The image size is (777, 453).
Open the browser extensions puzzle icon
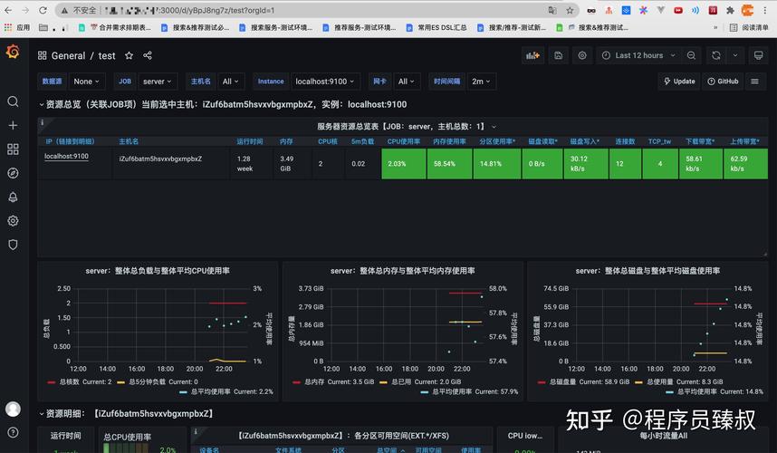point(730,10)
